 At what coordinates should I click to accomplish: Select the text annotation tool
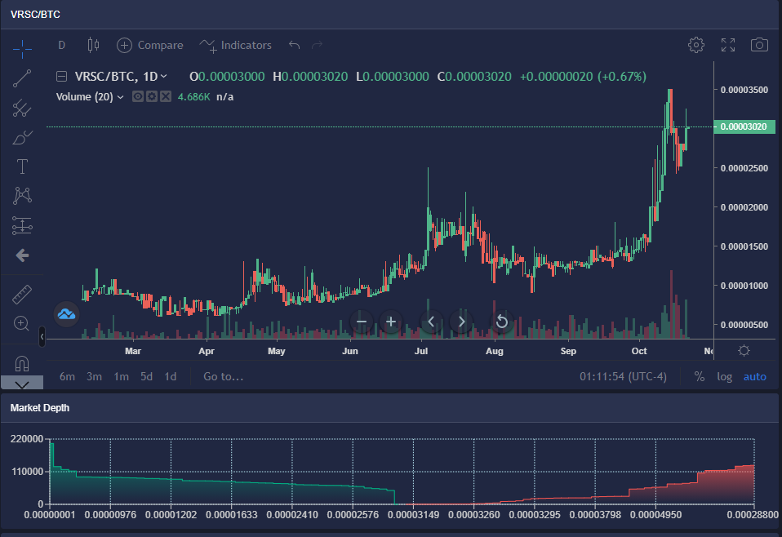tap(22, 166)
